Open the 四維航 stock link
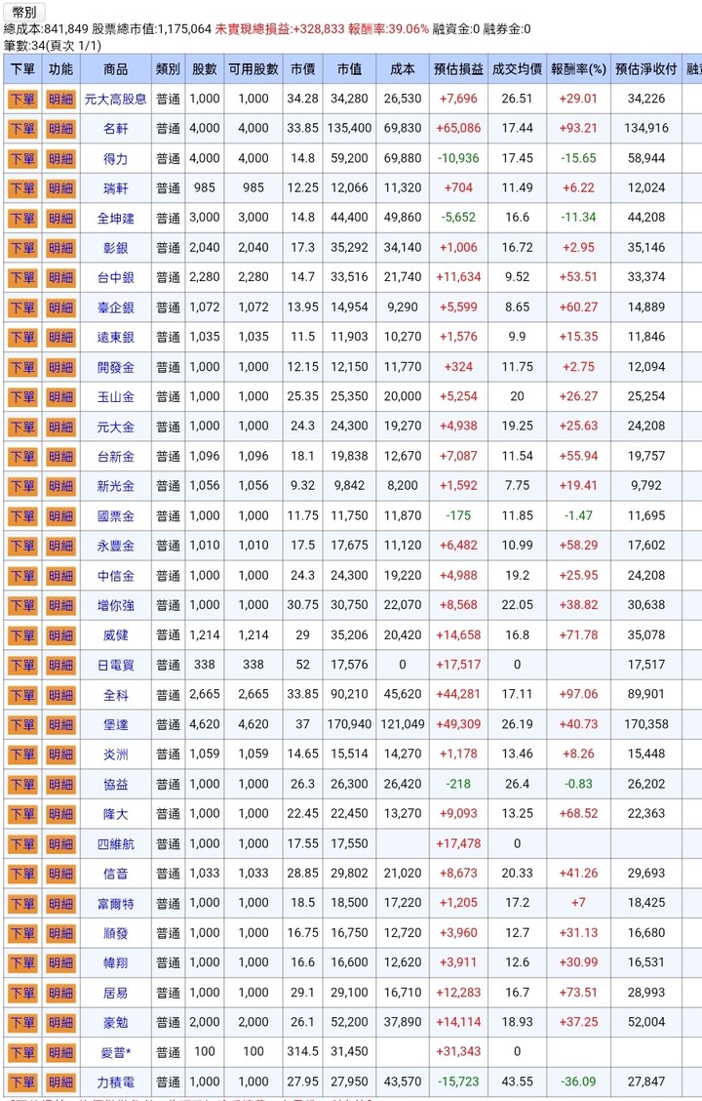The width and height of the screenshot is (702, 1101). tap(116, 844)
